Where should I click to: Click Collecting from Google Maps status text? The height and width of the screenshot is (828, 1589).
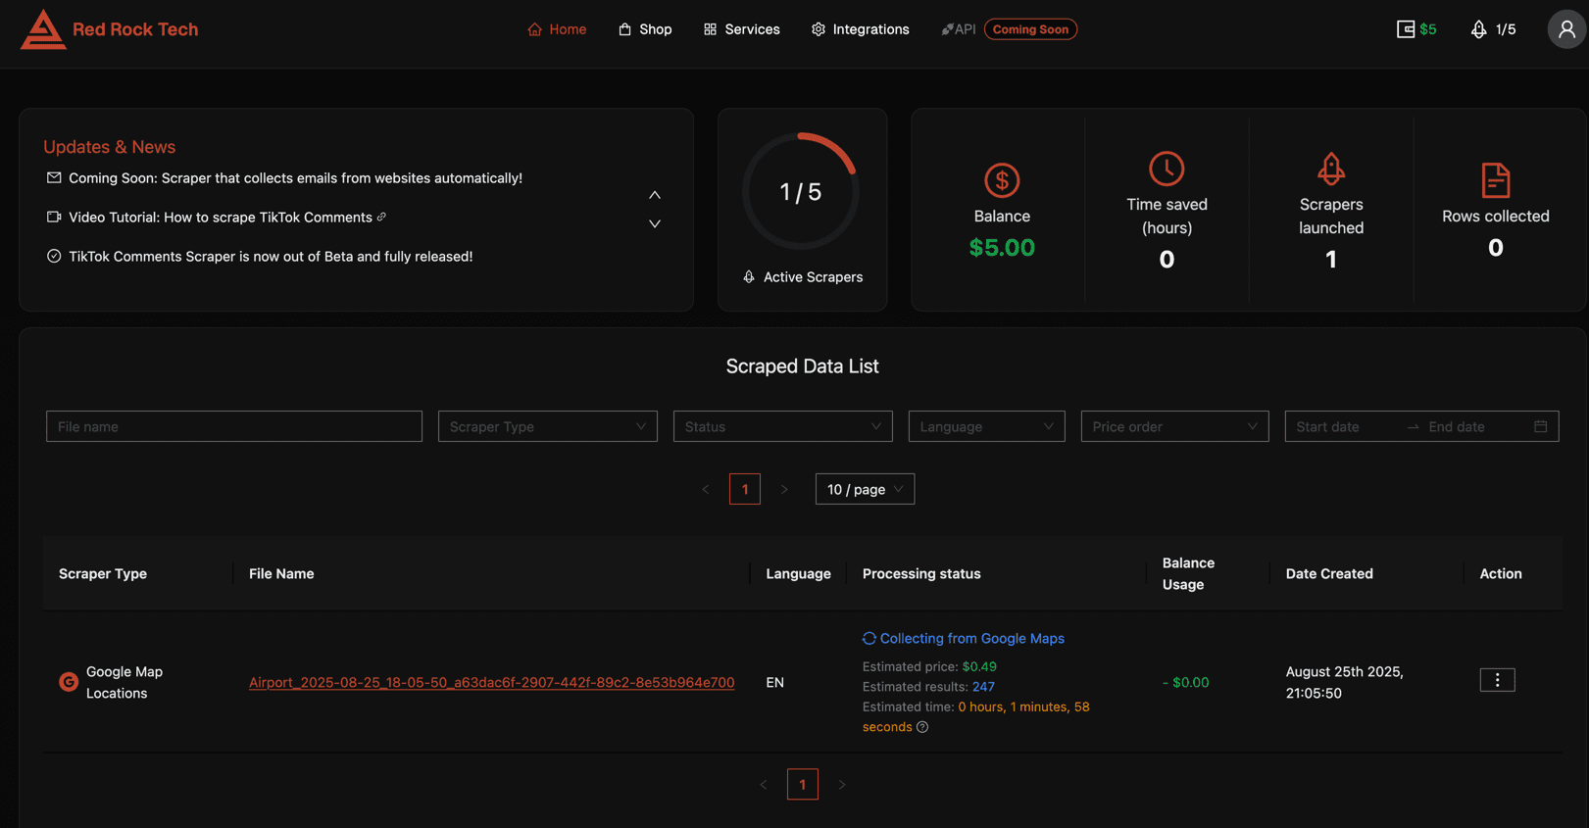click(x=972, y=638)
